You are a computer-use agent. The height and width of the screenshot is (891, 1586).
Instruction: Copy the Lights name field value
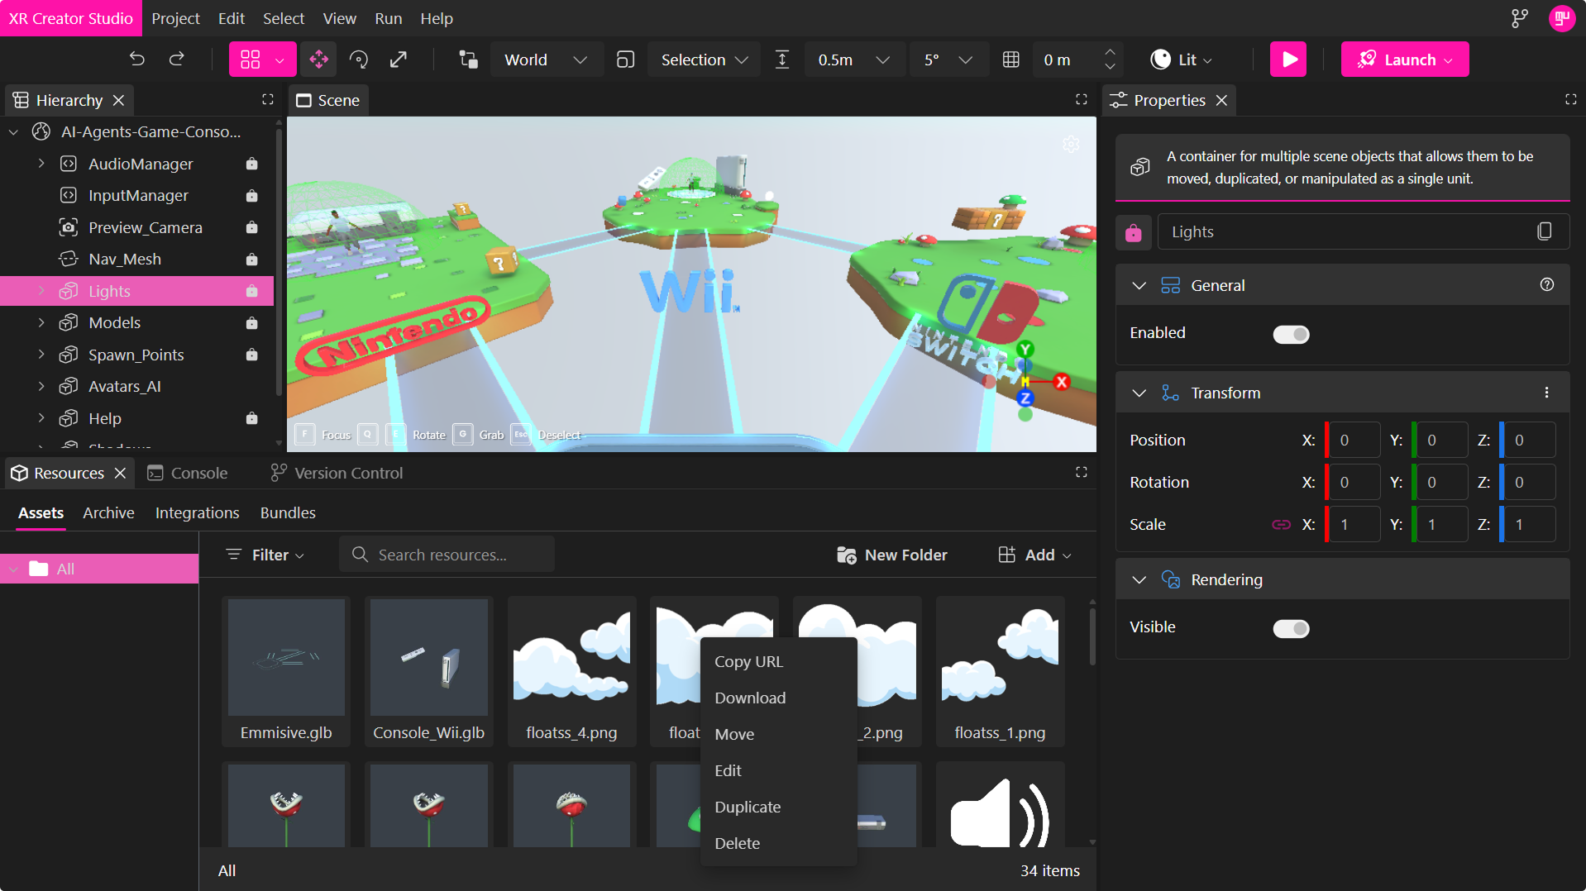pos(1544,231)
